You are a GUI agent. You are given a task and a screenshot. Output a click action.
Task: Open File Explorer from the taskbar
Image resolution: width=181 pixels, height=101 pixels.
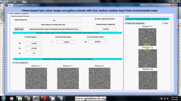point(20,98)
